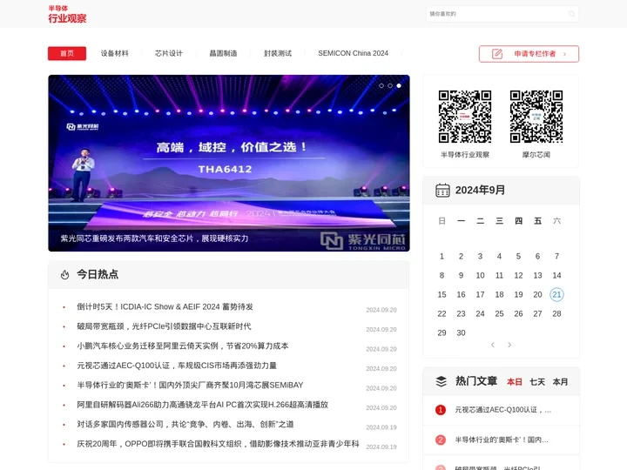Click the calendar icon beside 2024年9月

[x=442, y=191]
